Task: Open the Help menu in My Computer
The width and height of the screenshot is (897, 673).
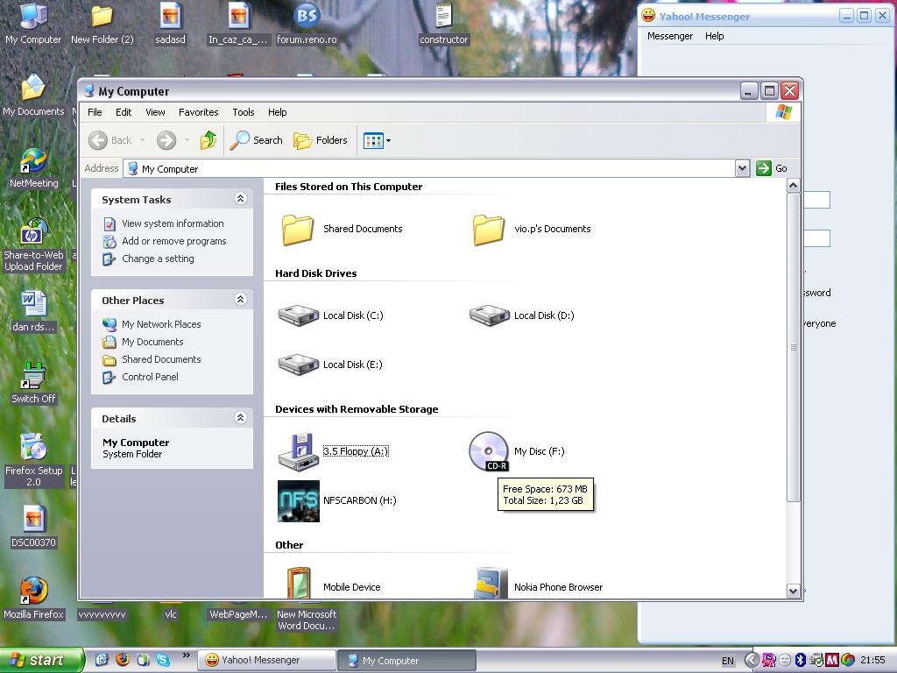Action: pyautogui.click(x=278, y=112)
